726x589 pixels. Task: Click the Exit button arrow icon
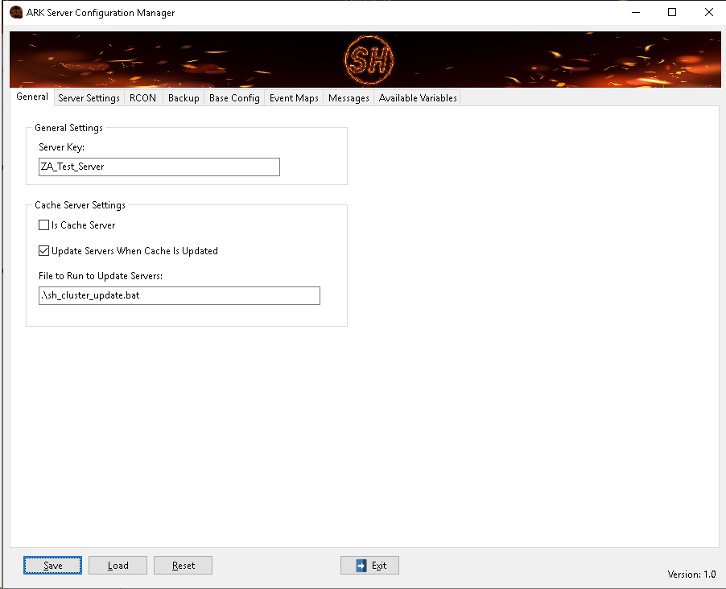point(361,566)
